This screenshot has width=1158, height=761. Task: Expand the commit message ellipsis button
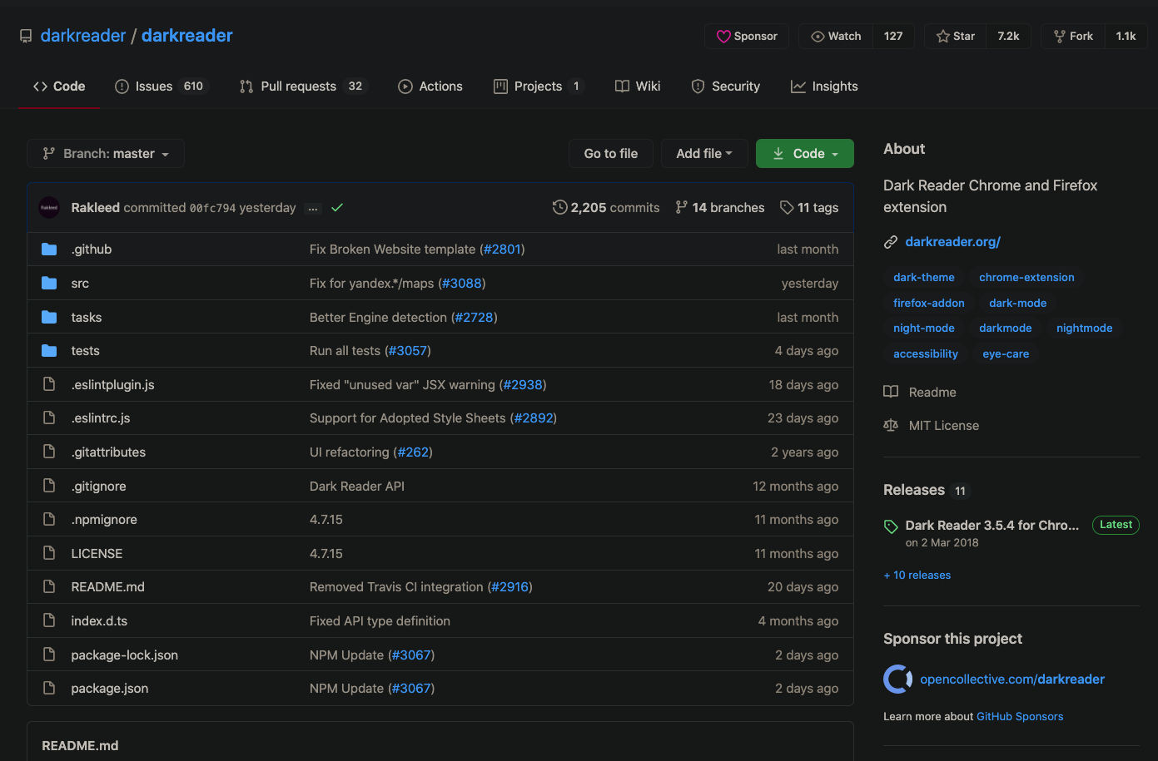(313, 209)
